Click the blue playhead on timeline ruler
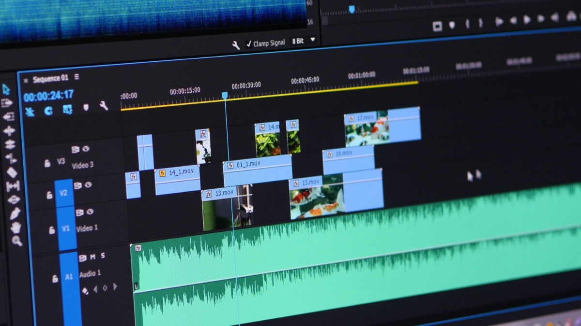The width and height of the screenshot is (581, 326). pyautogui.click(x=225, y=96)
